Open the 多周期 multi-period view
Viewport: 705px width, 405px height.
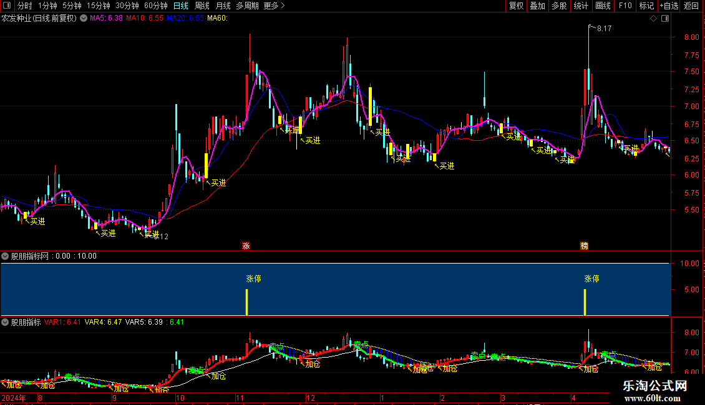(x=247, y=6)
